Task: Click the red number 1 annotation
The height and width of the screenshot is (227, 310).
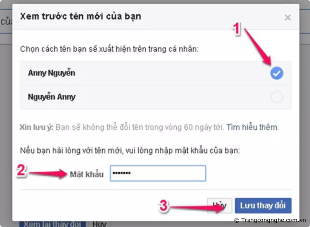Action: point(237,29)
